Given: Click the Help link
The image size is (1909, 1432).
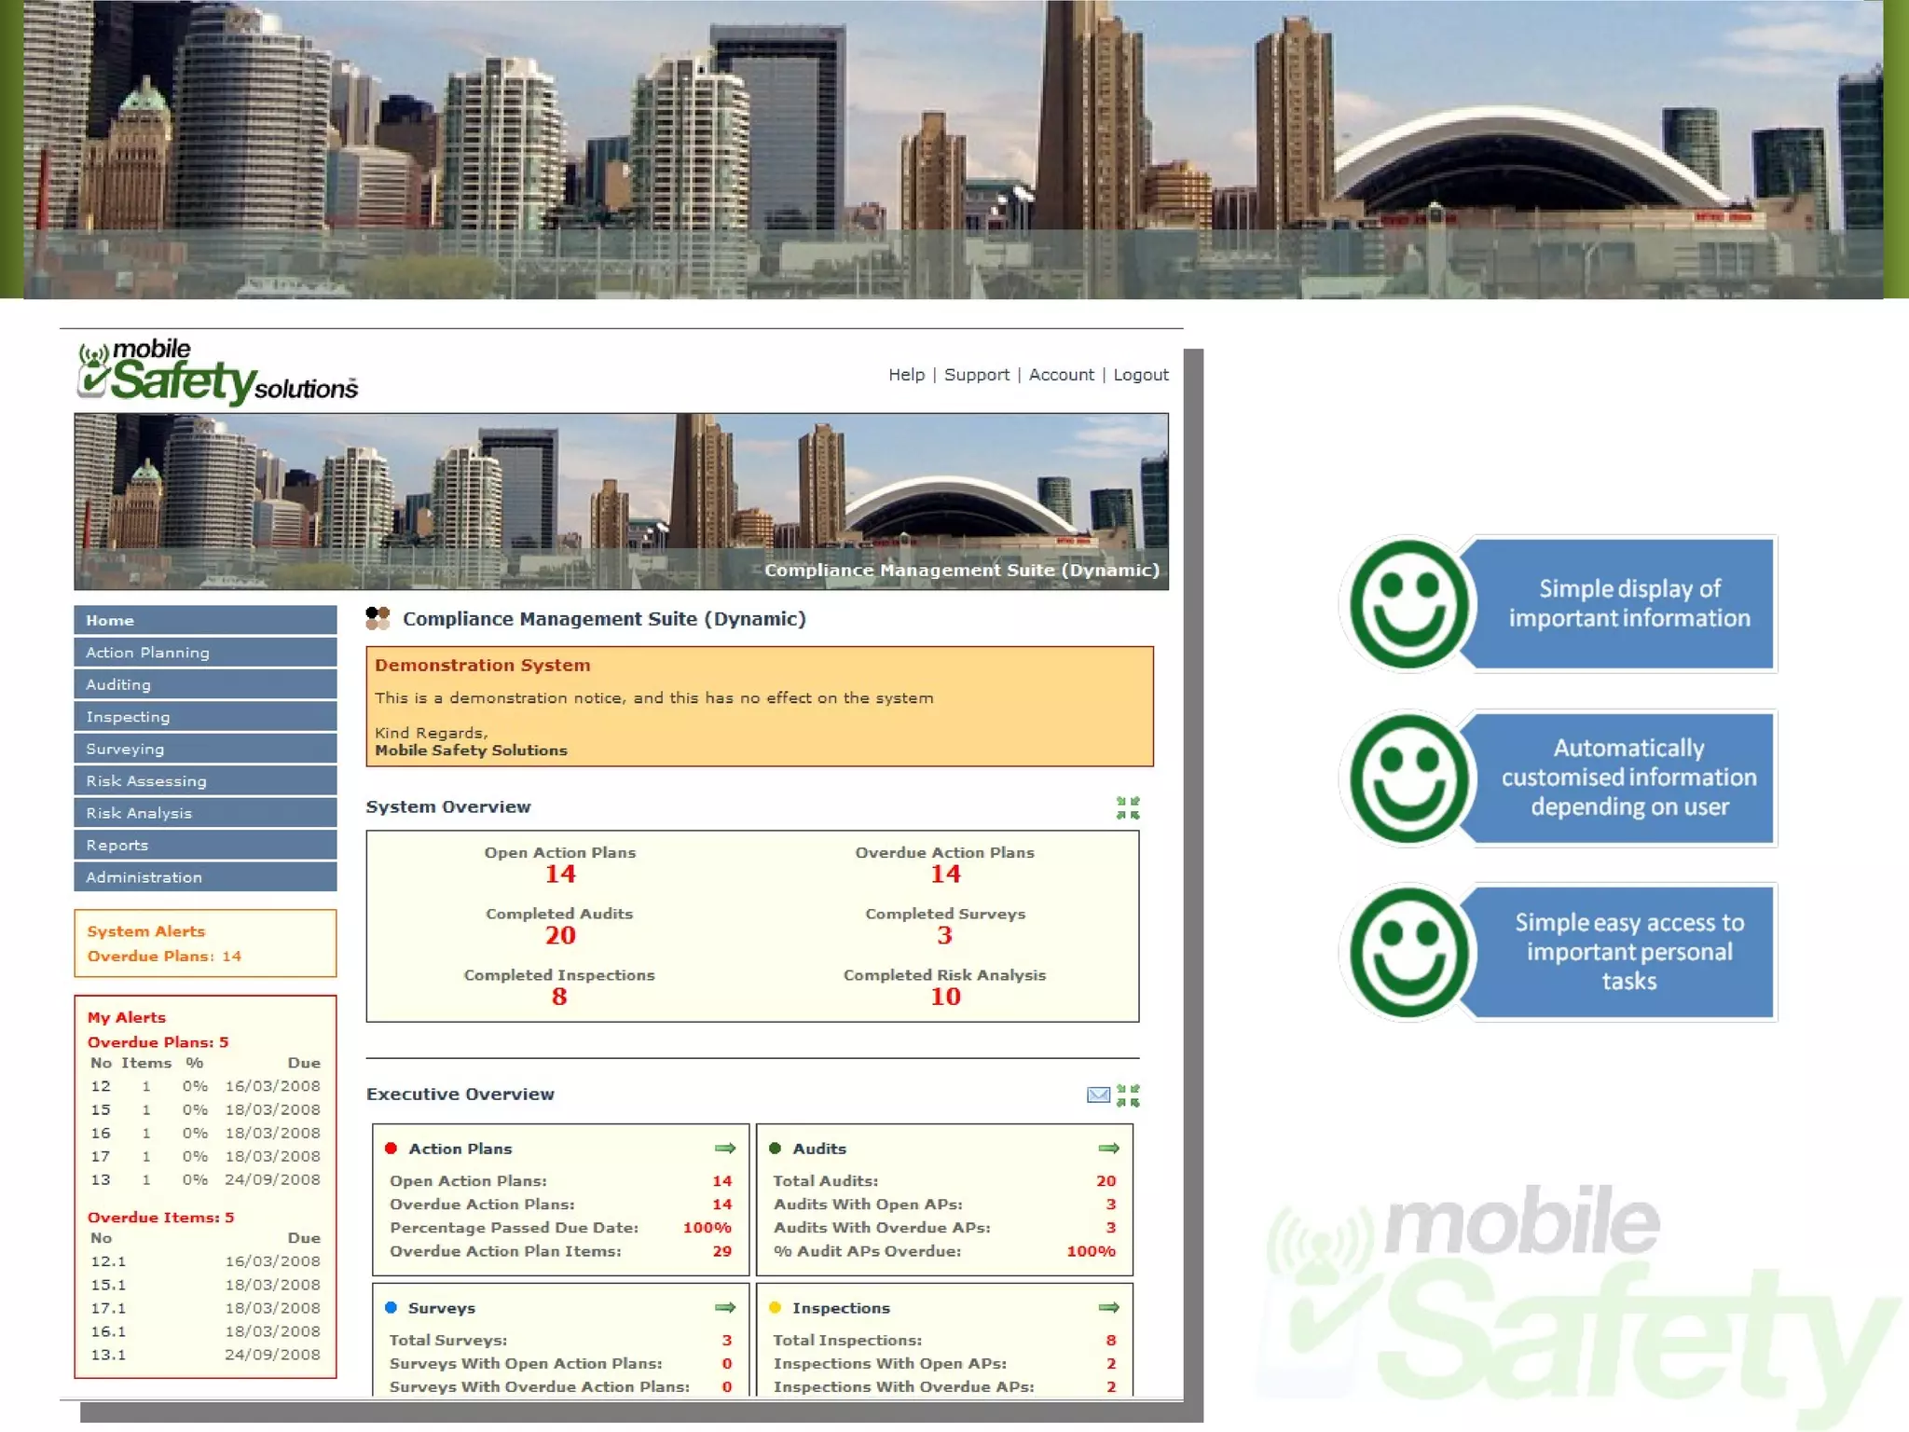Looking at the screenshot, I should coord(906,375).
